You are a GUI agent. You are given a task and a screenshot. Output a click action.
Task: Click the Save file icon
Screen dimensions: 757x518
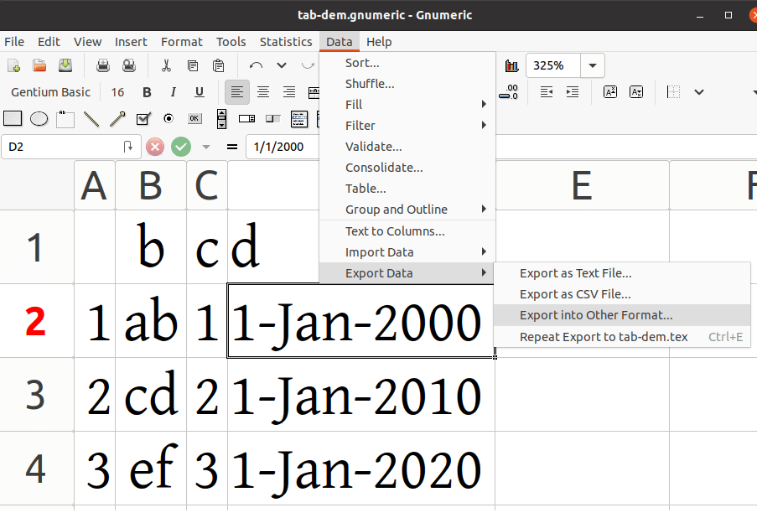tap(65, 65)
